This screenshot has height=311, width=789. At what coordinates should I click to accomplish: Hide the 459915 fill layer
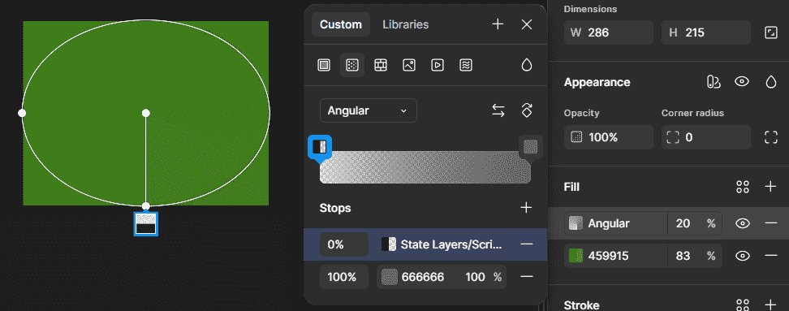[x=743, y=256]
